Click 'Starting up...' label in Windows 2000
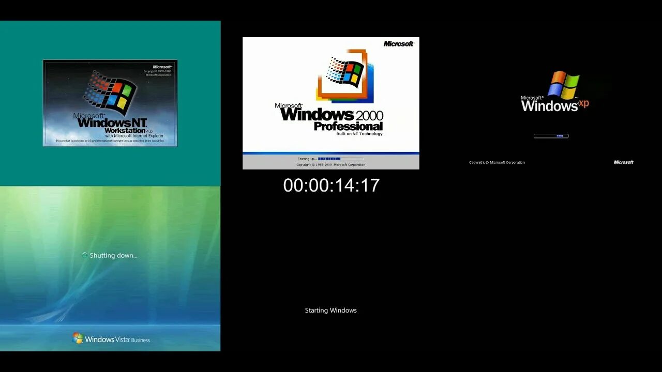Screen dimensions: 662x372 point(307,159)
